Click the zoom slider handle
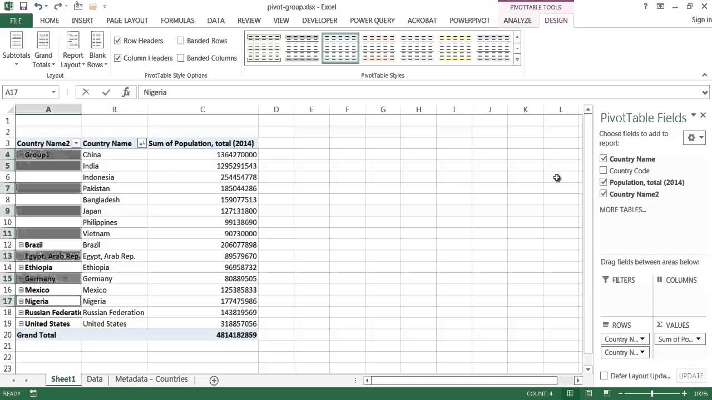Image resolution: width=712 pixels, height=400 pixels. click(x=652, y=393)
